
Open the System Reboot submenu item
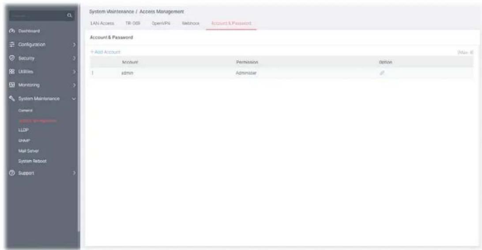[x=32, y=161]
